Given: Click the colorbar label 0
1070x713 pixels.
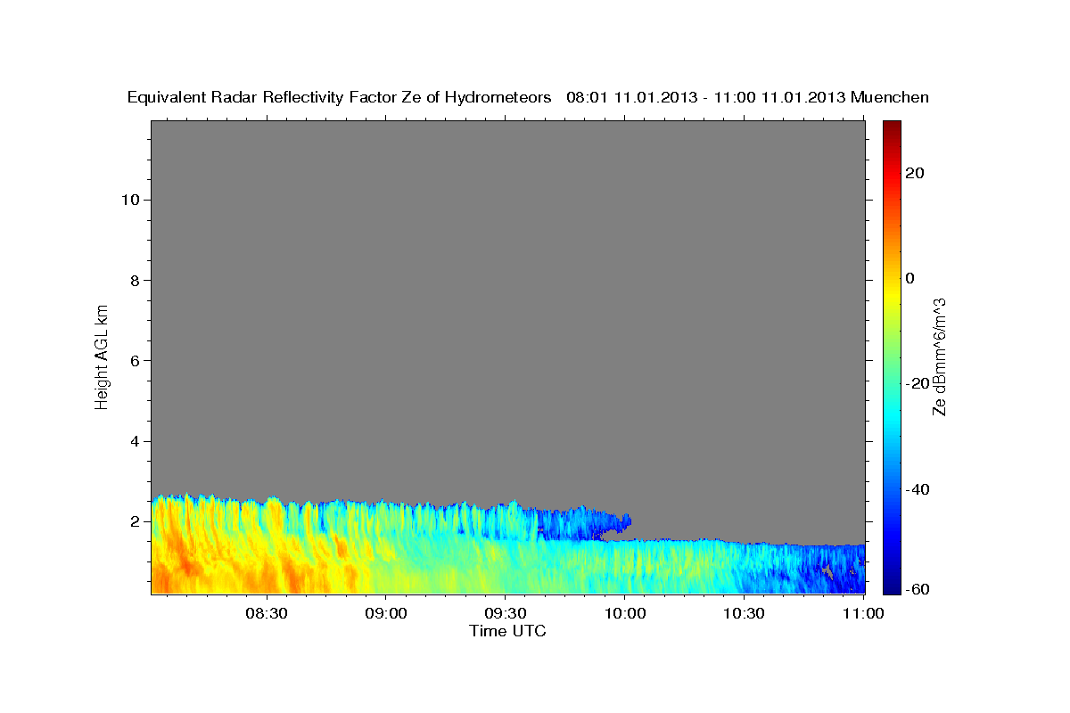Looking at the screenshot, I should coord(909,278).
